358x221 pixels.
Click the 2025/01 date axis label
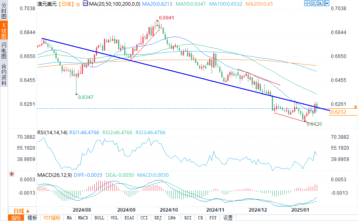(300, 210)
